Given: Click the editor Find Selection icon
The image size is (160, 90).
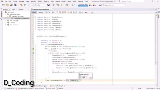Looking at the screenshot, I should pyautogui.click(x=57, y=12).
